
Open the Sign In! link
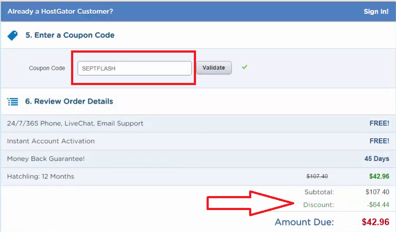376,11
